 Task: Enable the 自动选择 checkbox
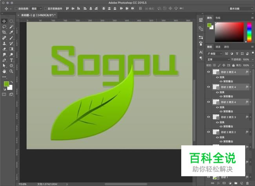(16, 9)
